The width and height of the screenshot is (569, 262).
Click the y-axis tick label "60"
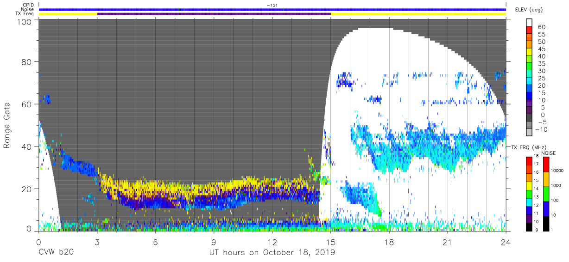(27, 104)
